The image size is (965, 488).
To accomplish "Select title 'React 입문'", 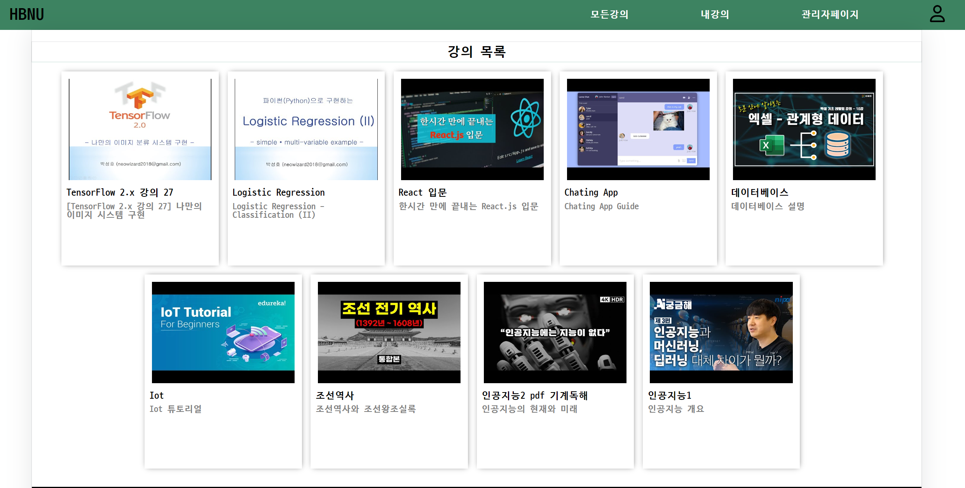I will pyautogui.click(x=422, y=193).
